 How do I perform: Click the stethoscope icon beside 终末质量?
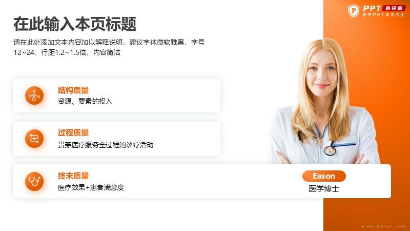[x=34, y=181]
